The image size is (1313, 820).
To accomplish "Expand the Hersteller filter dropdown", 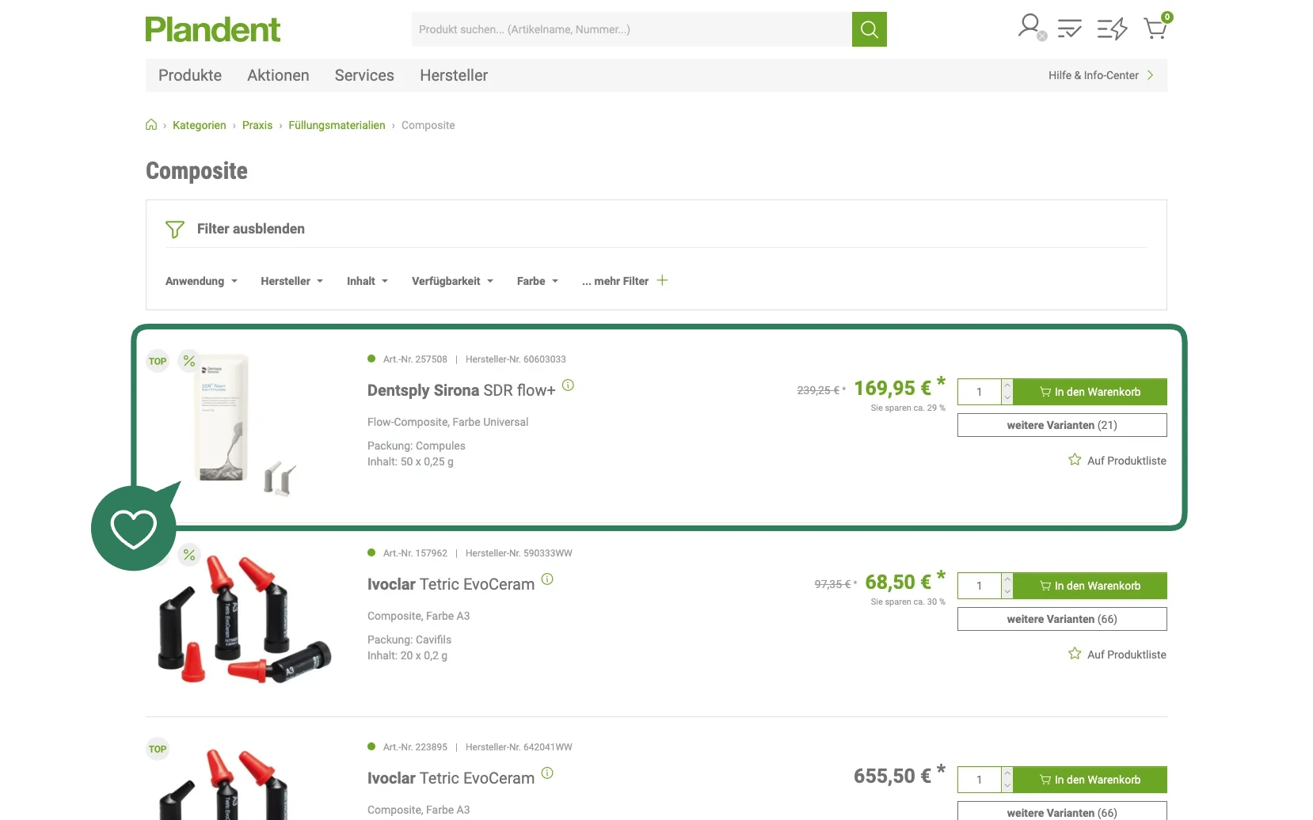I will click(x=291, y=281).
